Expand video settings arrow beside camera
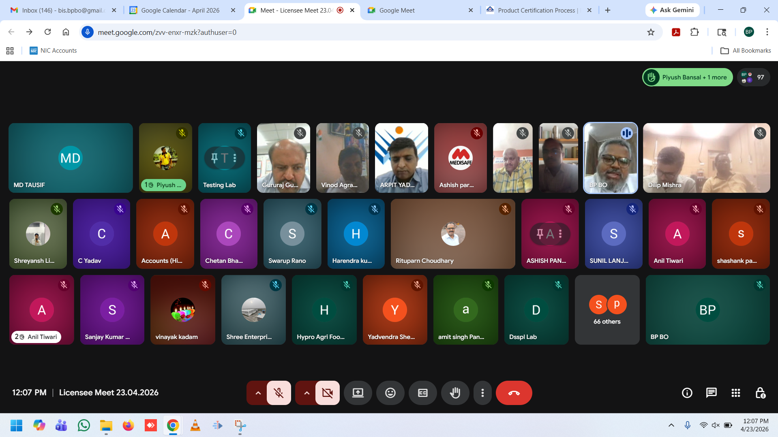 click(x=306, y=393)
